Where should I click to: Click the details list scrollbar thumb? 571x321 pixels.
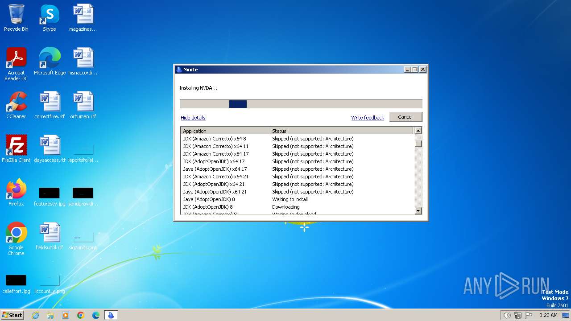pos(418,144)
